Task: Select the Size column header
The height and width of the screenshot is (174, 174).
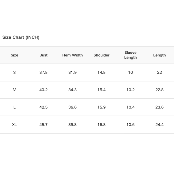Action: coord(14,55)
